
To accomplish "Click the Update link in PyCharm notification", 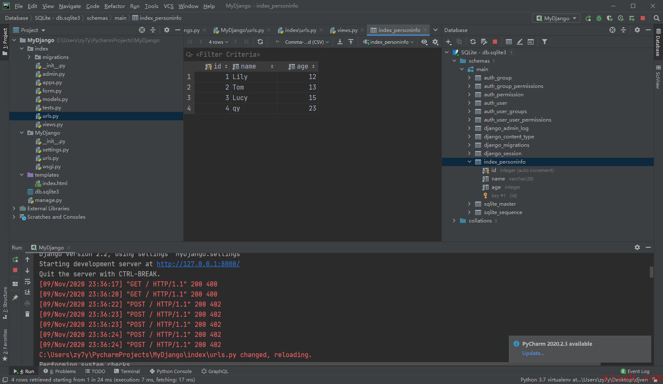I will [x=533, y=353].
